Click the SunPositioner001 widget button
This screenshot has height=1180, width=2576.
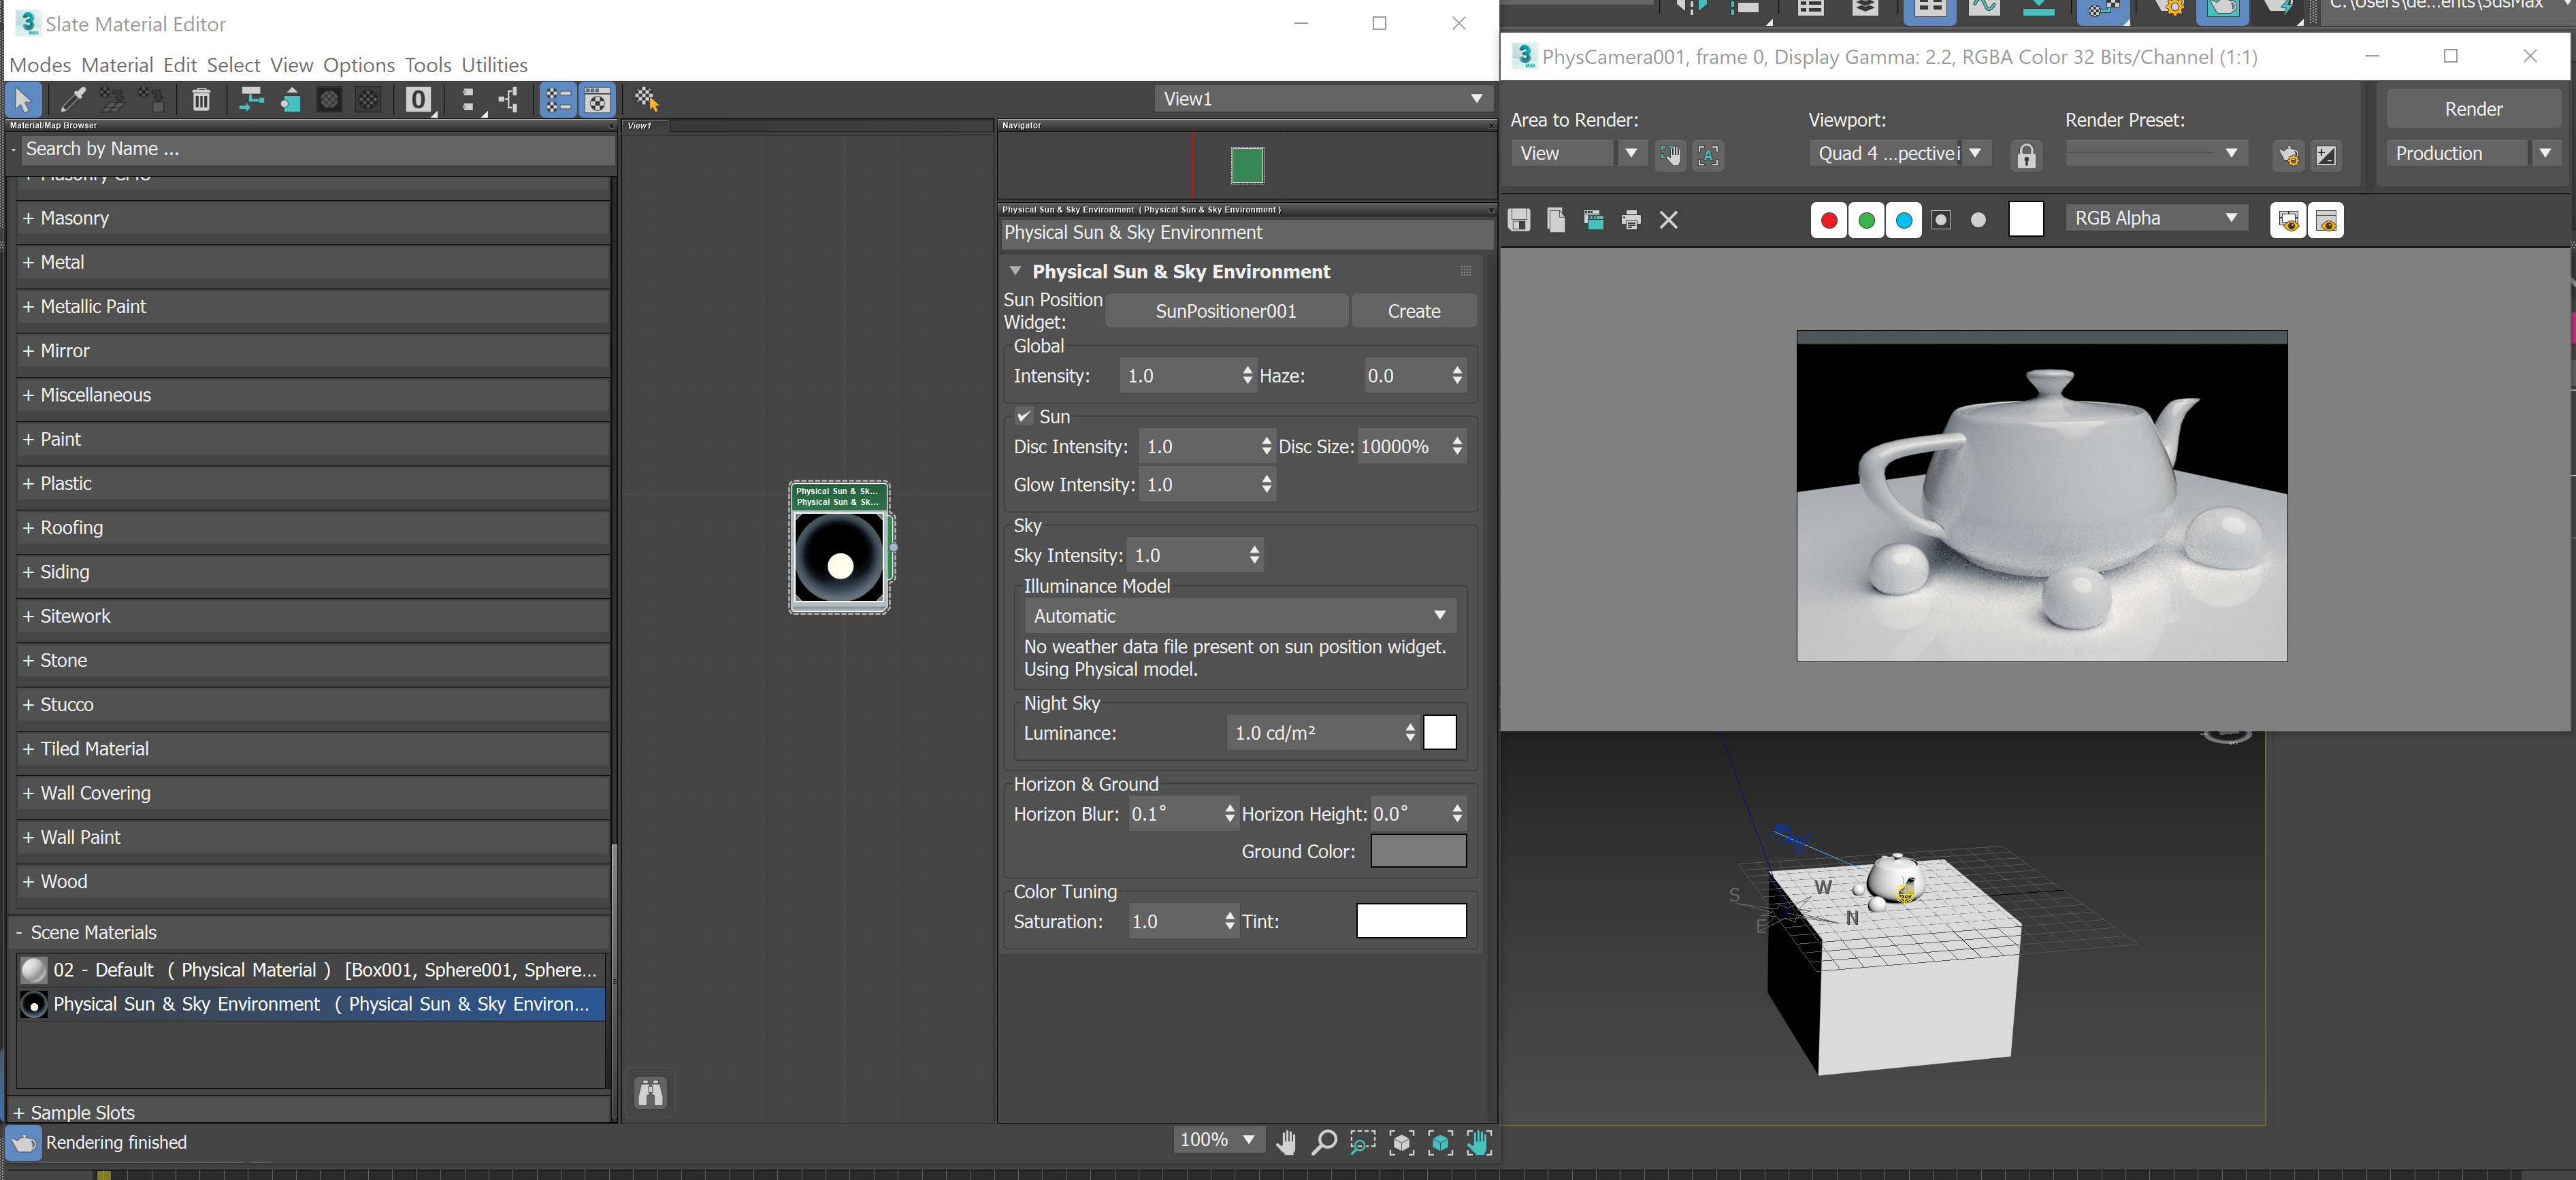1225,311
